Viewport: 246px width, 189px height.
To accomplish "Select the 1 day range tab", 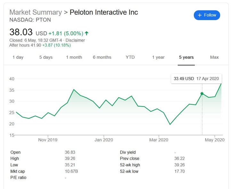I will coord(18,57).
